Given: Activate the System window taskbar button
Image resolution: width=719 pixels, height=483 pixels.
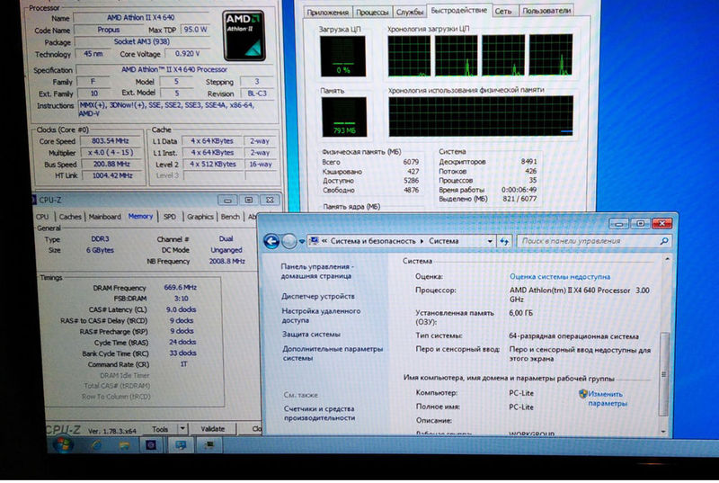Looking at the screenshot, I should [x=181, y=445].
